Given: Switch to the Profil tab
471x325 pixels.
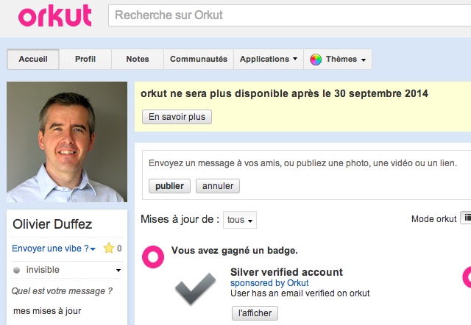Looking at the screenshot, I should click(x=85, y=60).
